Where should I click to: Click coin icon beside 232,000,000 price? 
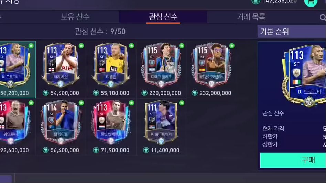(195, 93)
